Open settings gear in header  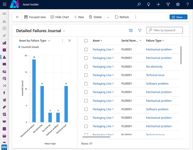pos(178,5)
